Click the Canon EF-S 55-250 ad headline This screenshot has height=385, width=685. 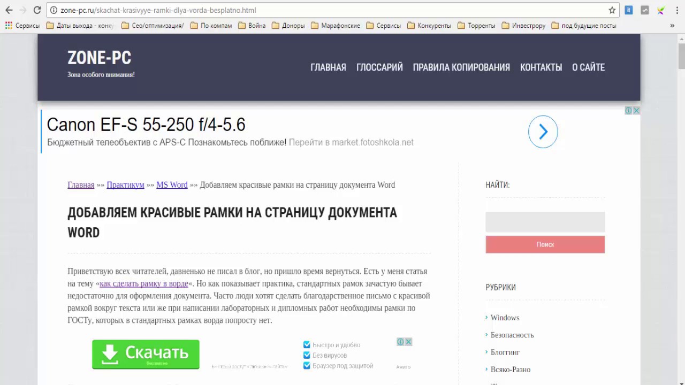tap(146, 125)
